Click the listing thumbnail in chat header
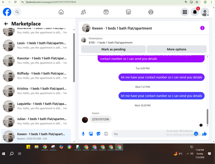The image size is (215, 164). coord(86,28)
